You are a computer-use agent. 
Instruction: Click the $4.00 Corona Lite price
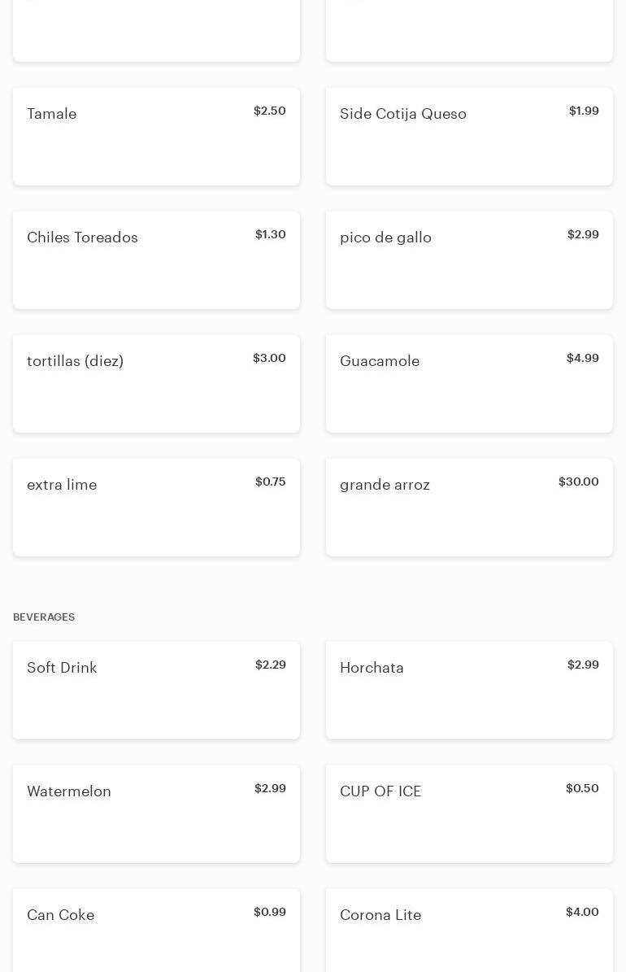click(582, 912)
